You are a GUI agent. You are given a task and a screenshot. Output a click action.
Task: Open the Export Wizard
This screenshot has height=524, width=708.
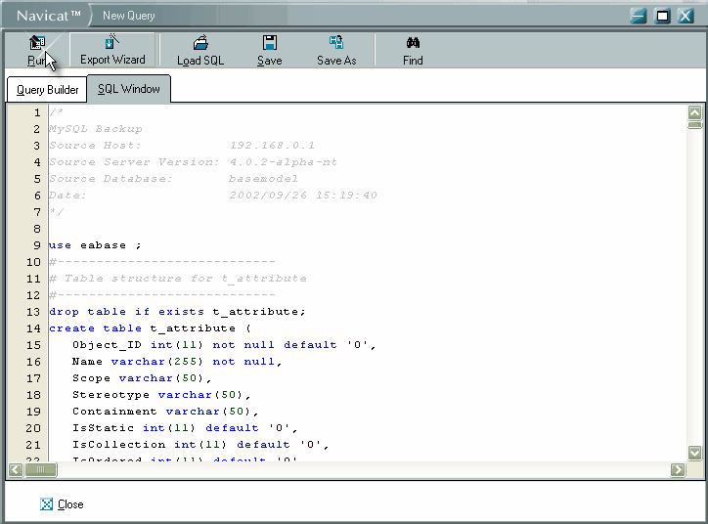[112, 50]
